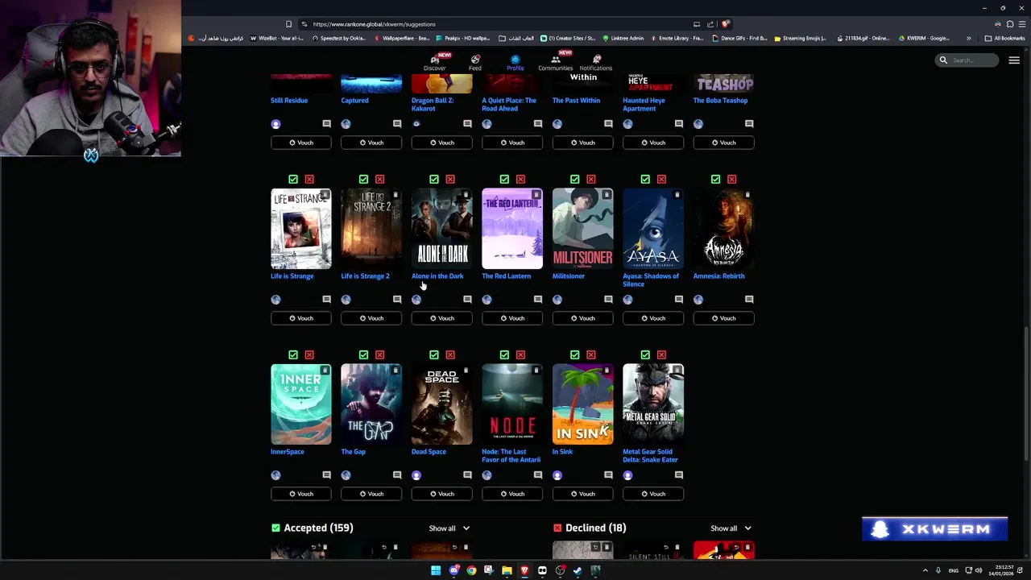Expand Show all for Declined list
Image resolution: width=1031 pixels, height=580 pixels.
pyautogui.click(x=731, y=528)
